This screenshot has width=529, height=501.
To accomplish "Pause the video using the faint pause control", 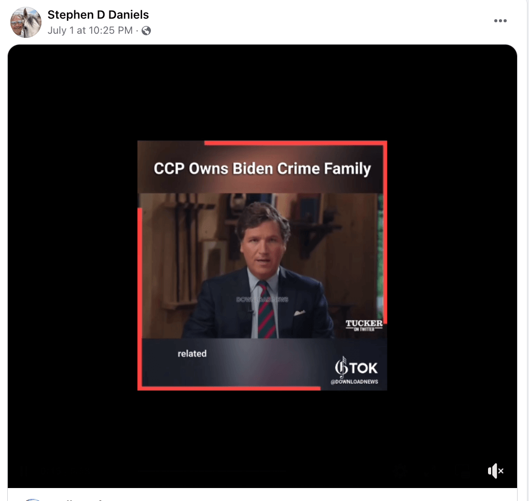I will pos(24,470).
